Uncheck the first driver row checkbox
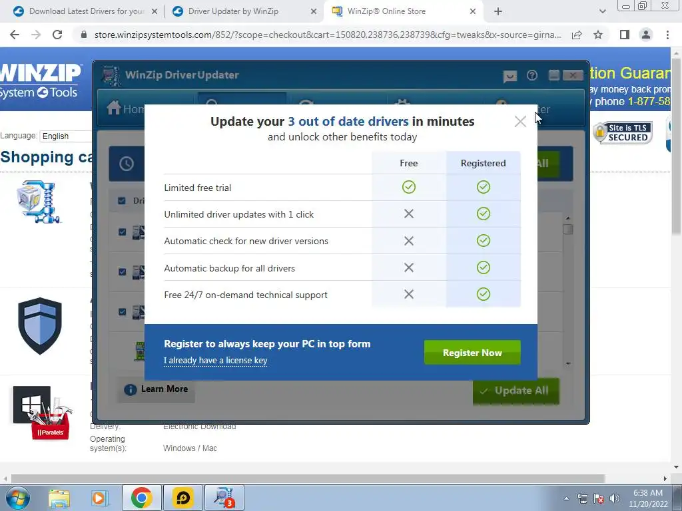The width and height of the screenshot is (682, 511). tap(123, 232)
